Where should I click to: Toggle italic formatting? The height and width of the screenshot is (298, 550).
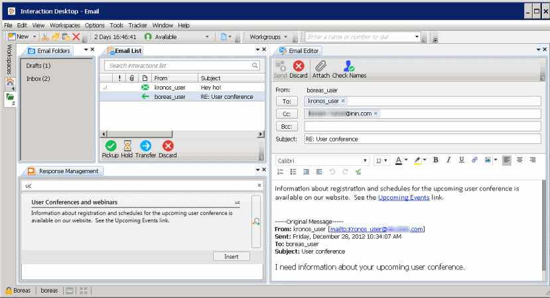(448, 160)
